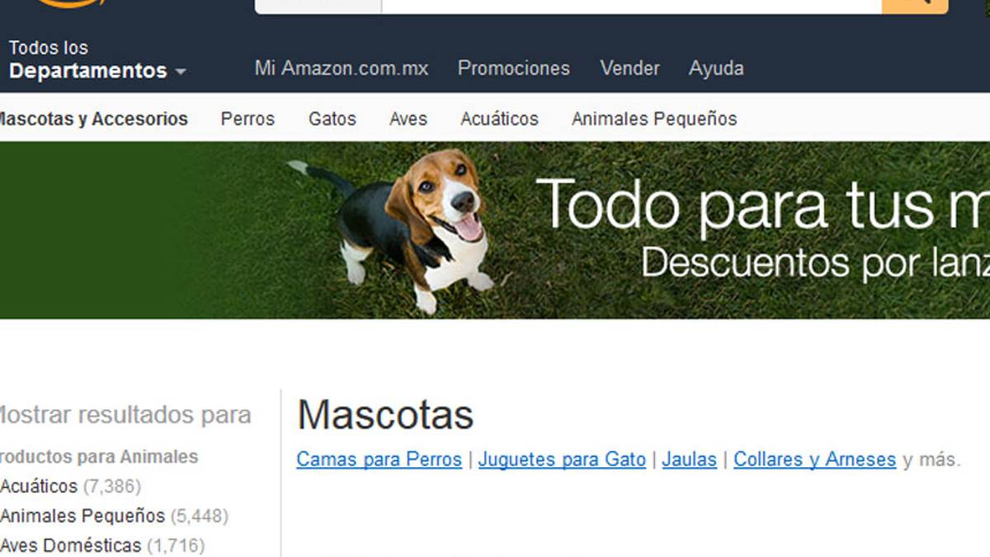990x557 pixels.
Task: Click the orange search magnifier button
Action: coord(915,7)
